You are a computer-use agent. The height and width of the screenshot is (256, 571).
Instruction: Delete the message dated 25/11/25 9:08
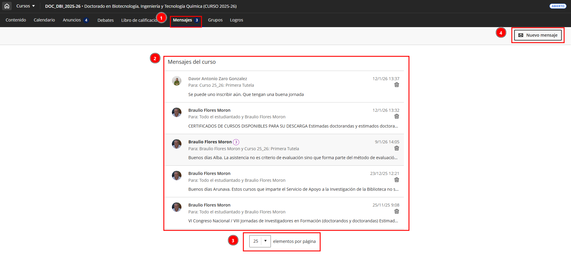coord(396,212)
